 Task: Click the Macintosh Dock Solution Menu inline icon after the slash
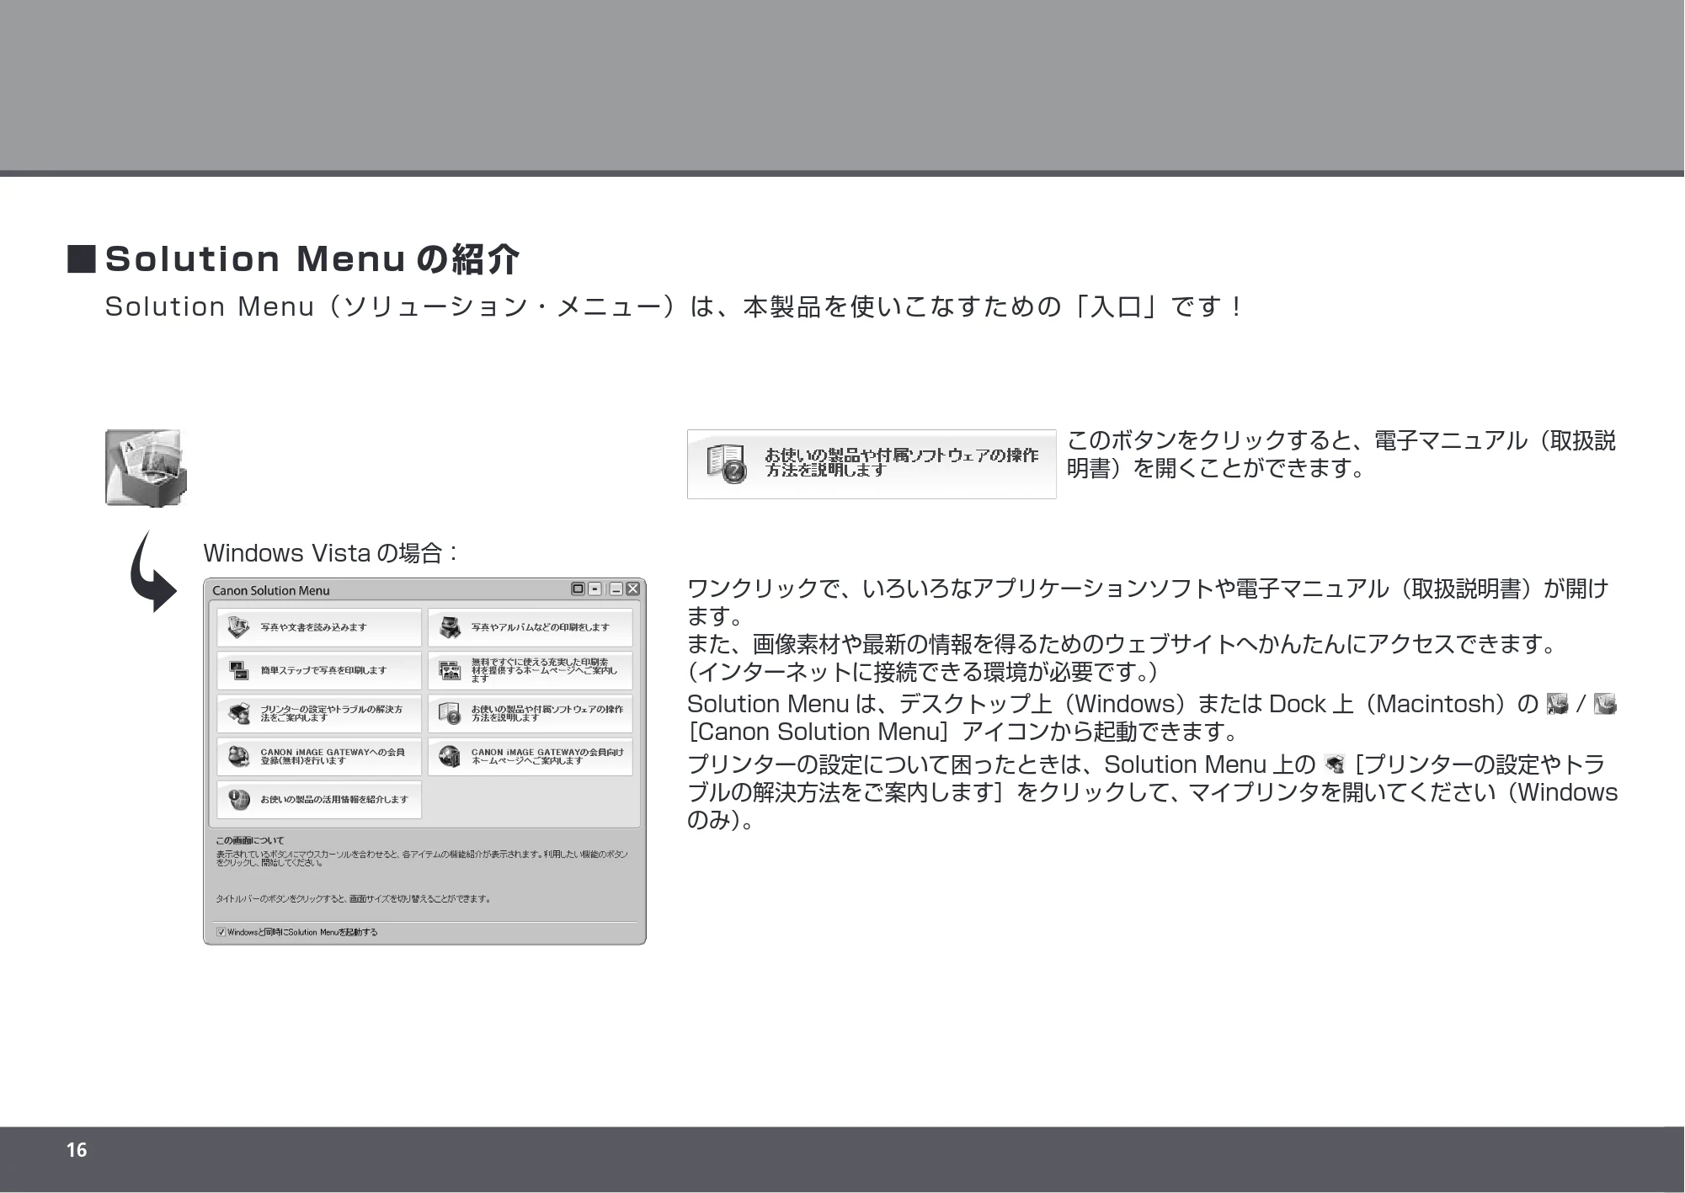[x=1605, y=704]
